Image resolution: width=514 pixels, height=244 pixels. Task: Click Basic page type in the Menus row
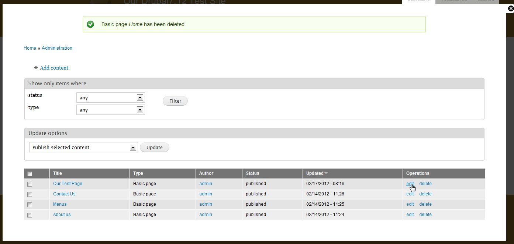145,204
